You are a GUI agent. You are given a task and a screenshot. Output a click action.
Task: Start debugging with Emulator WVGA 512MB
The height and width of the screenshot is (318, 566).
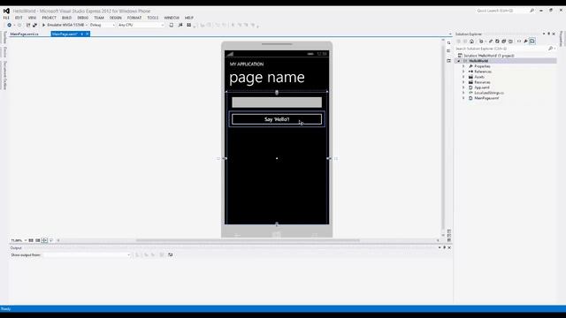(64, 25)
